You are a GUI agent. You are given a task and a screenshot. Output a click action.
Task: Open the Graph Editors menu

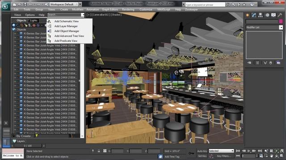110,9
